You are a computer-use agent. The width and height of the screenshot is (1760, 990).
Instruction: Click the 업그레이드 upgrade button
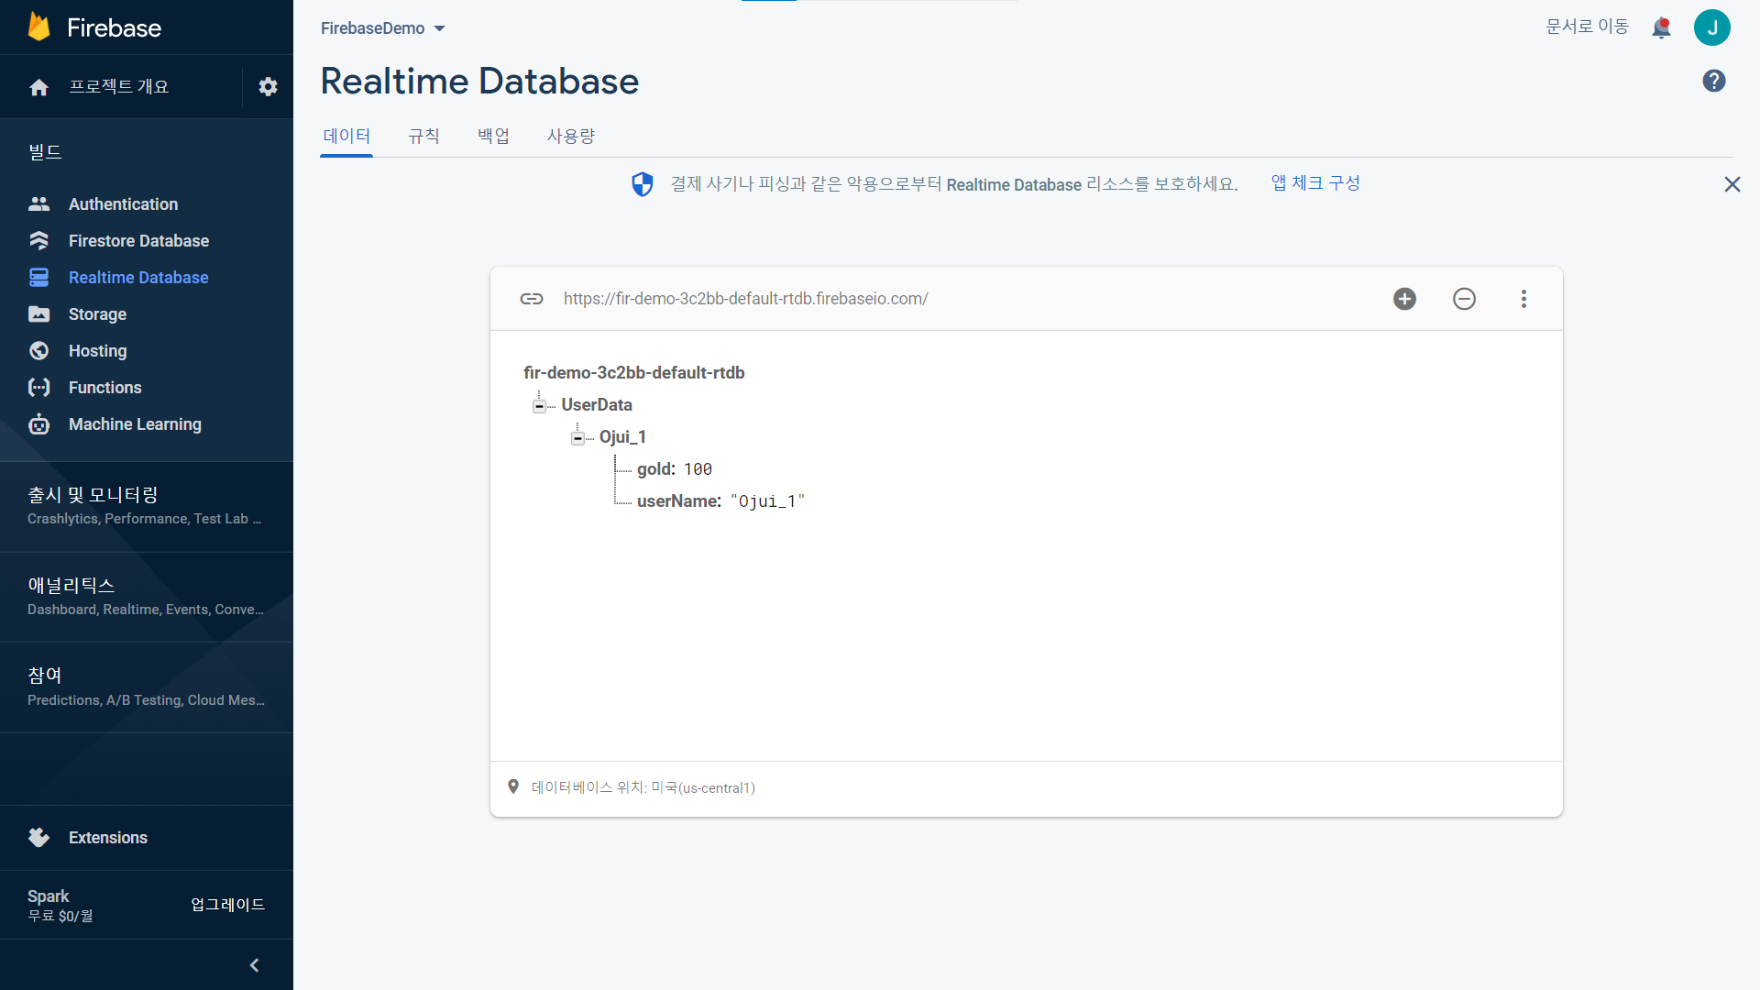227,905
